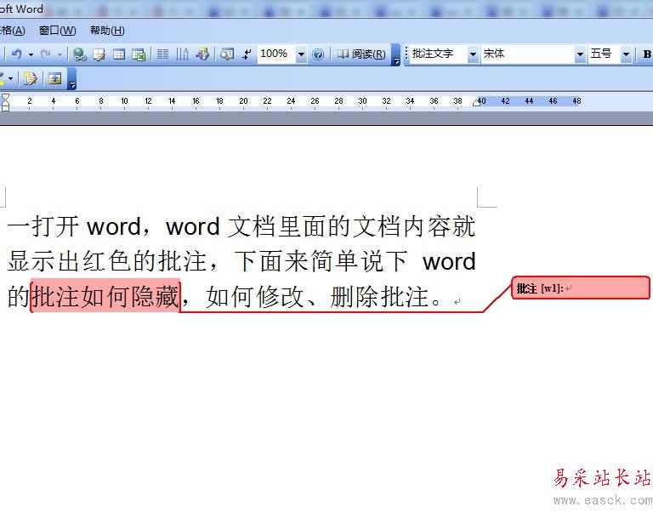The image size is (653, 513).
Task: Click the Insert Table icon
Action: point(119,54)
